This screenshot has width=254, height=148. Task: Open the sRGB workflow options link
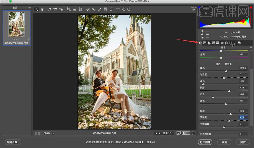click(x=120, y=142)
